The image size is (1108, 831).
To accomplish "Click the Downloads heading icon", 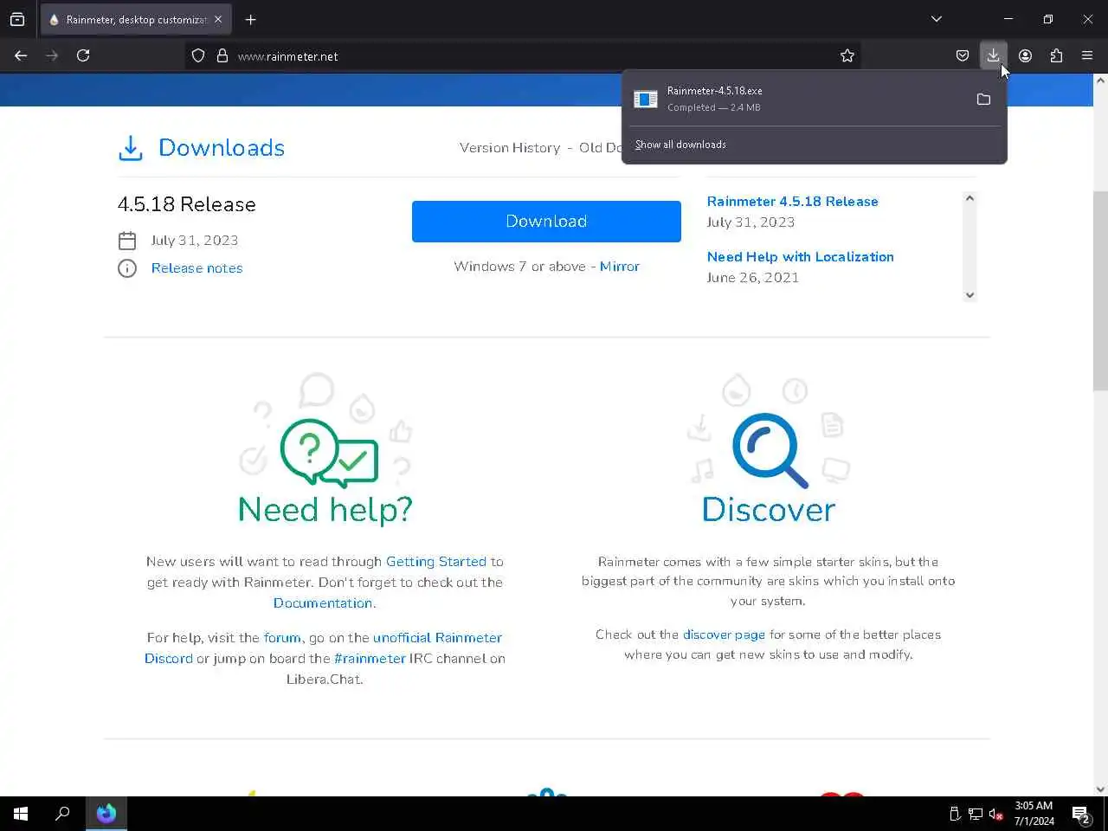I will coord(131,148).
